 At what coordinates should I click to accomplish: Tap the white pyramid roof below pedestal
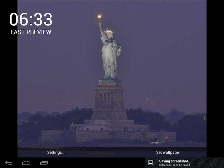pyautogui.click(x=99, y=125)
